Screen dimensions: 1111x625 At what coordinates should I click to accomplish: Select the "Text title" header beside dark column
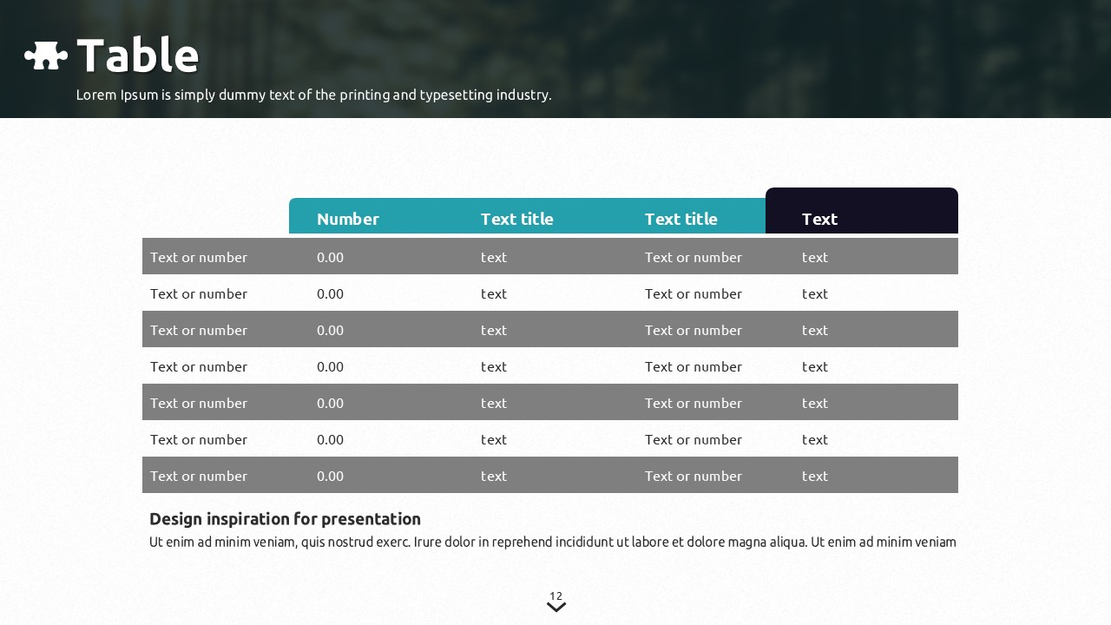click(680, 219)
